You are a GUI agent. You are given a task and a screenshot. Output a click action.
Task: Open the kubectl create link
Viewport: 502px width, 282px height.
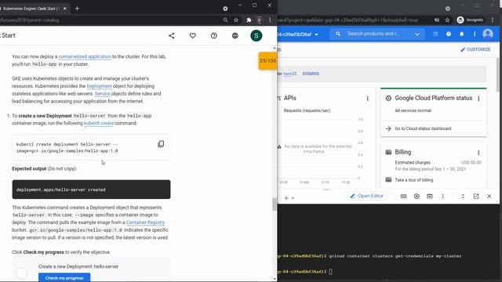point(99,123)
